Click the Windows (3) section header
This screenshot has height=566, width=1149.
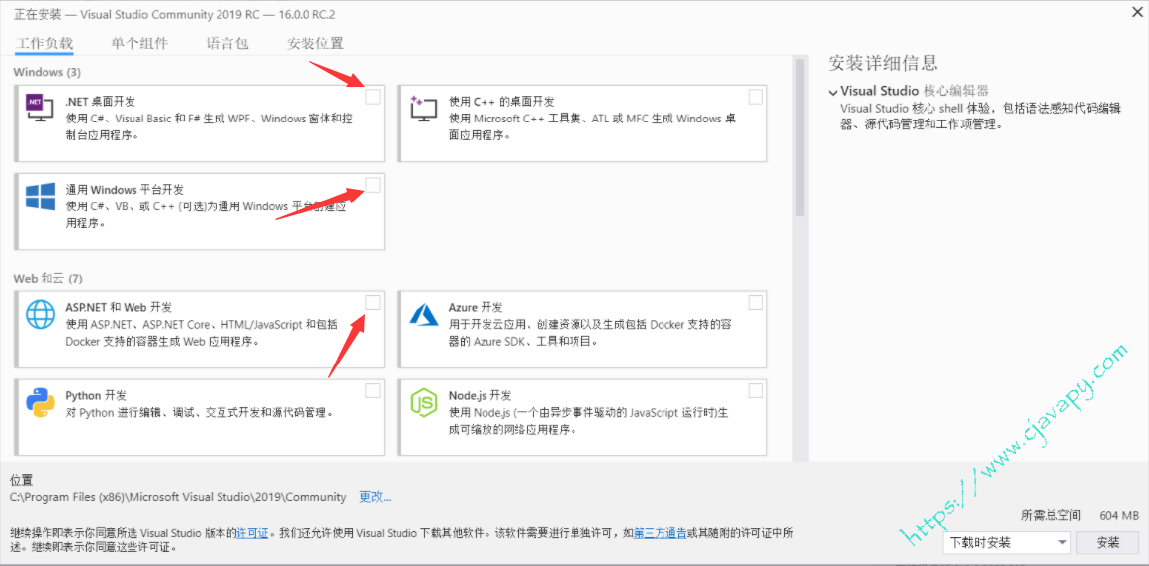point(47,72)
